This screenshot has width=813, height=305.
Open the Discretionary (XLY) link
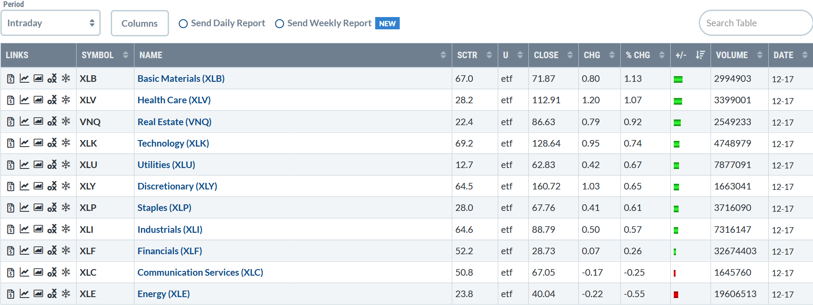click(177, 186)
